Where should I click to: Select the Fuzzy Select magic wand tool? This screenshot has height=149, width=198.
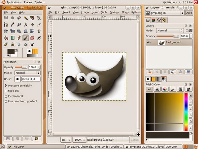(26, 18)
